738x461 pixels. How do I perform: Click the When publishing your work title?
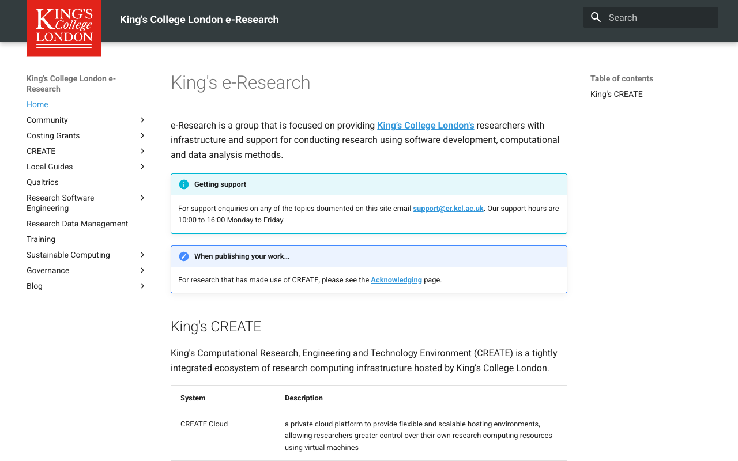pyautogui.click(x=242, y=256)
